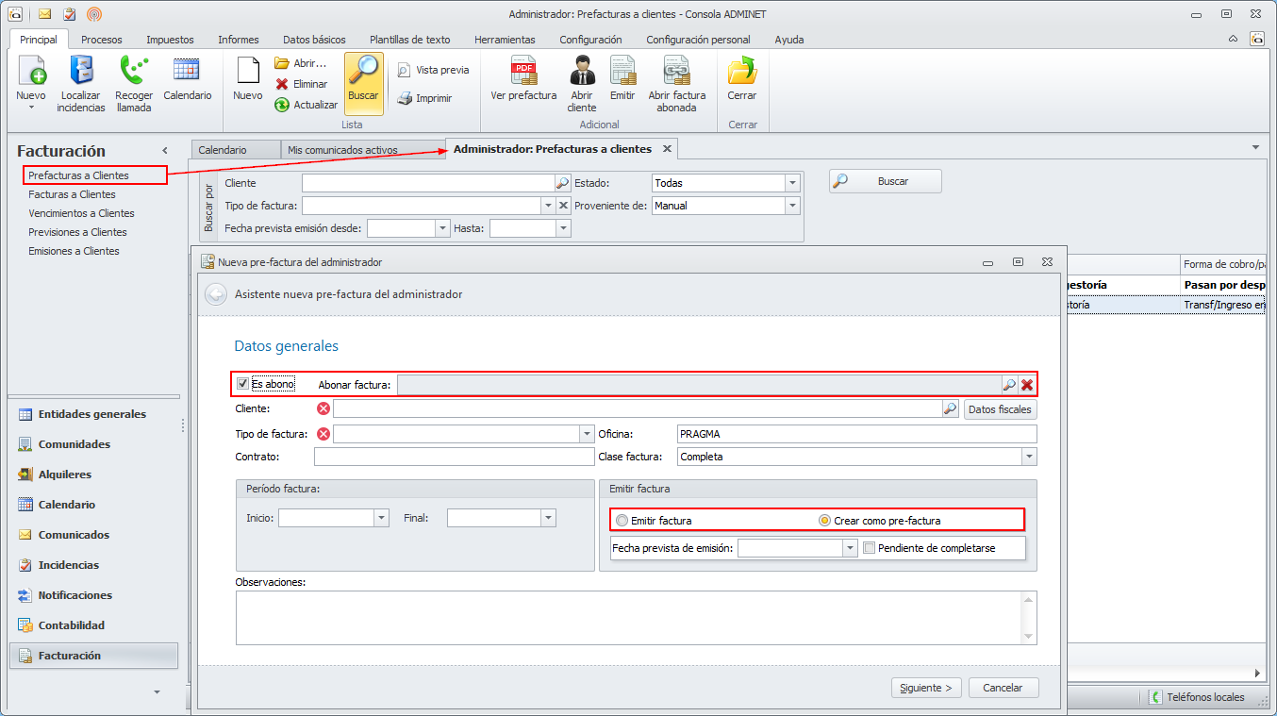Open the Hasta date picker
1277x716 pixels.
click(564, 227)
